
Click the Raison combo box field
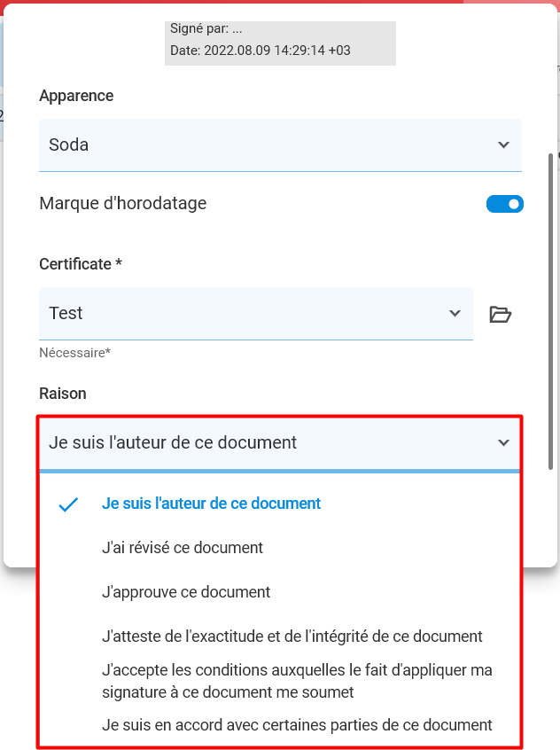279,443
